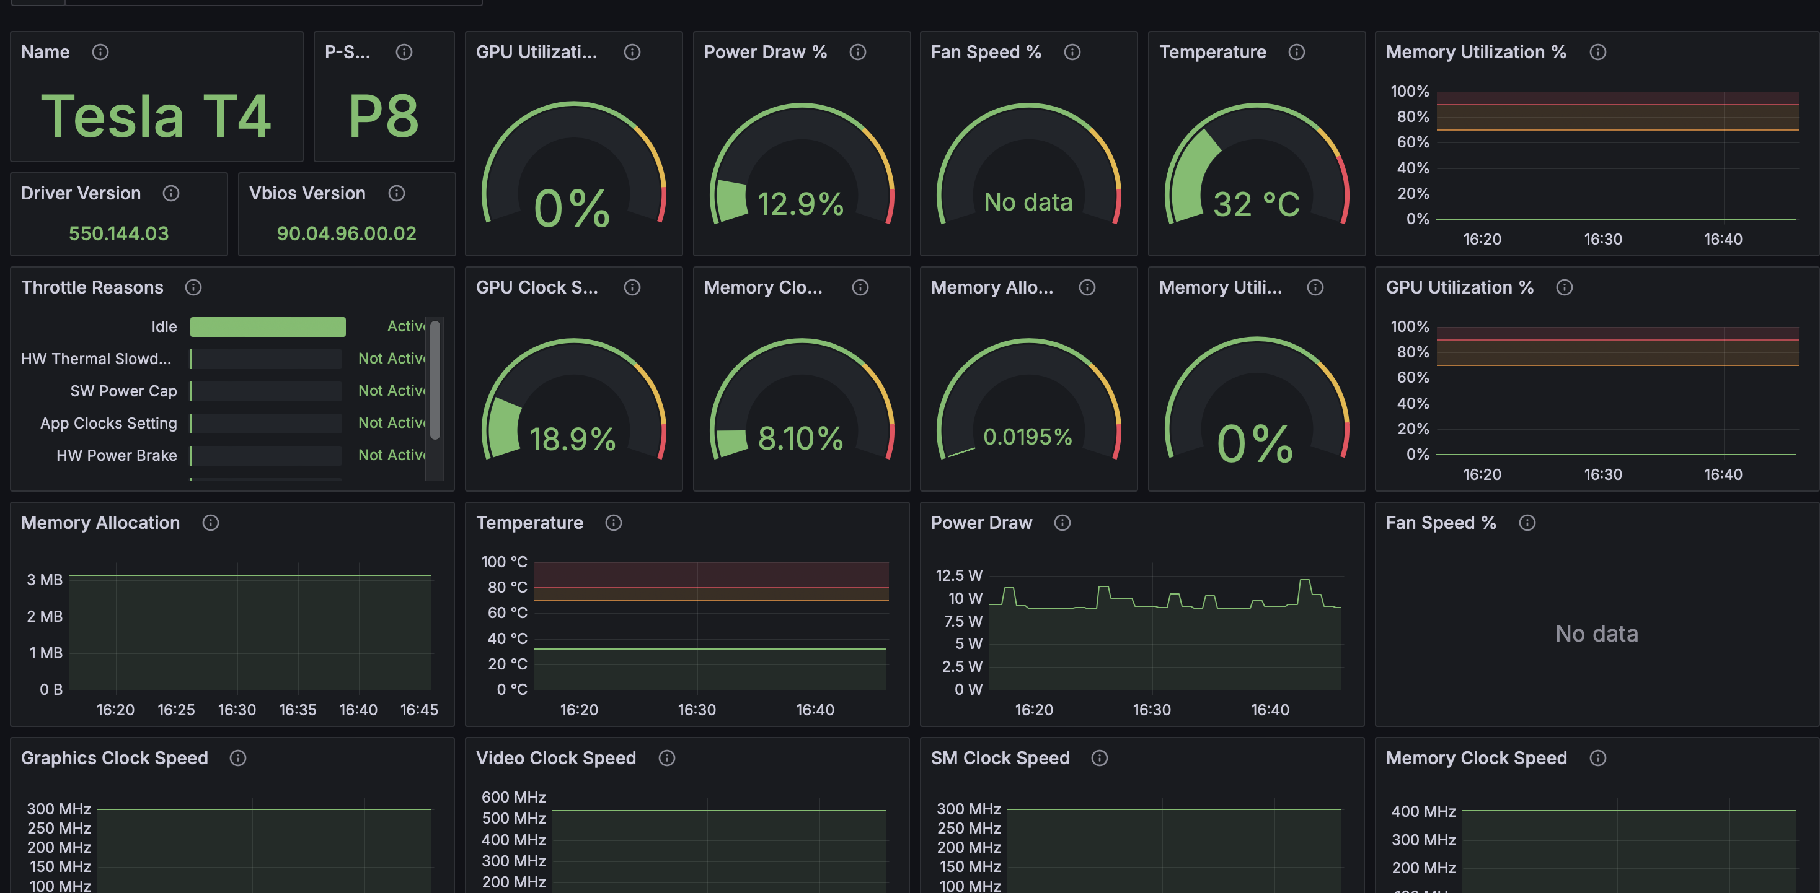The image size is (1820, 893).
Task: Click the 600 MHz label in Video Clock Speed
Action: [x=514, y=797]
